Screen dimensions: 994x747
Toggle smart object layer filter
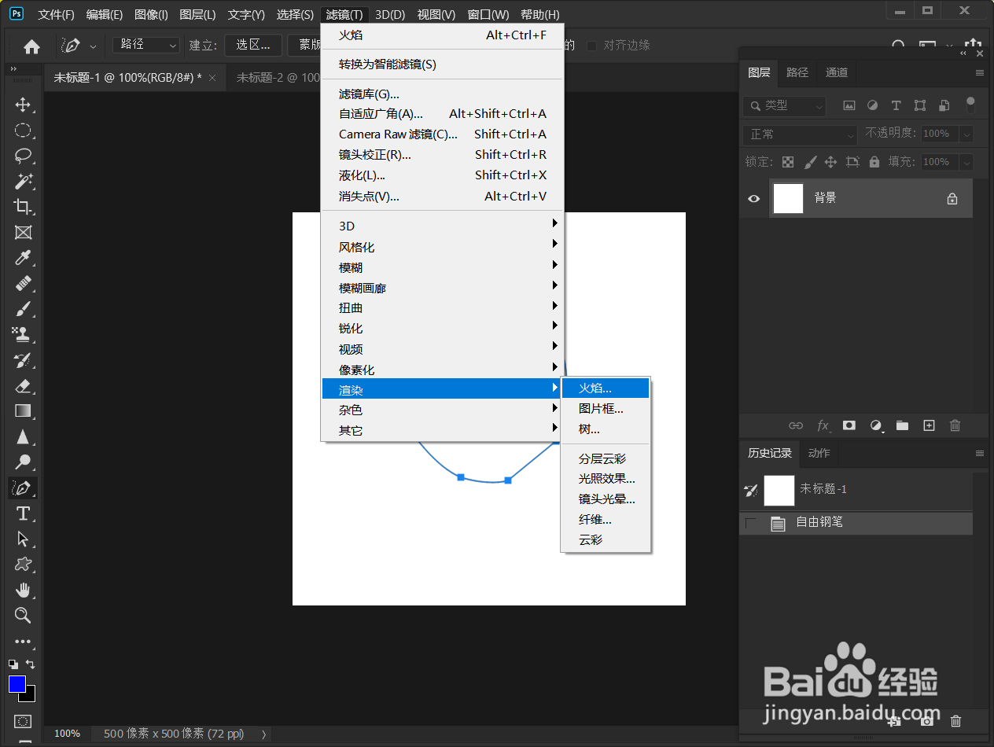[944, 105]
